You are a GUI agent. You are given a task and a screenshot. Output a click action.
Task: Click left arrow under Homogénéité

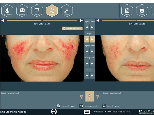pos(87,64)
